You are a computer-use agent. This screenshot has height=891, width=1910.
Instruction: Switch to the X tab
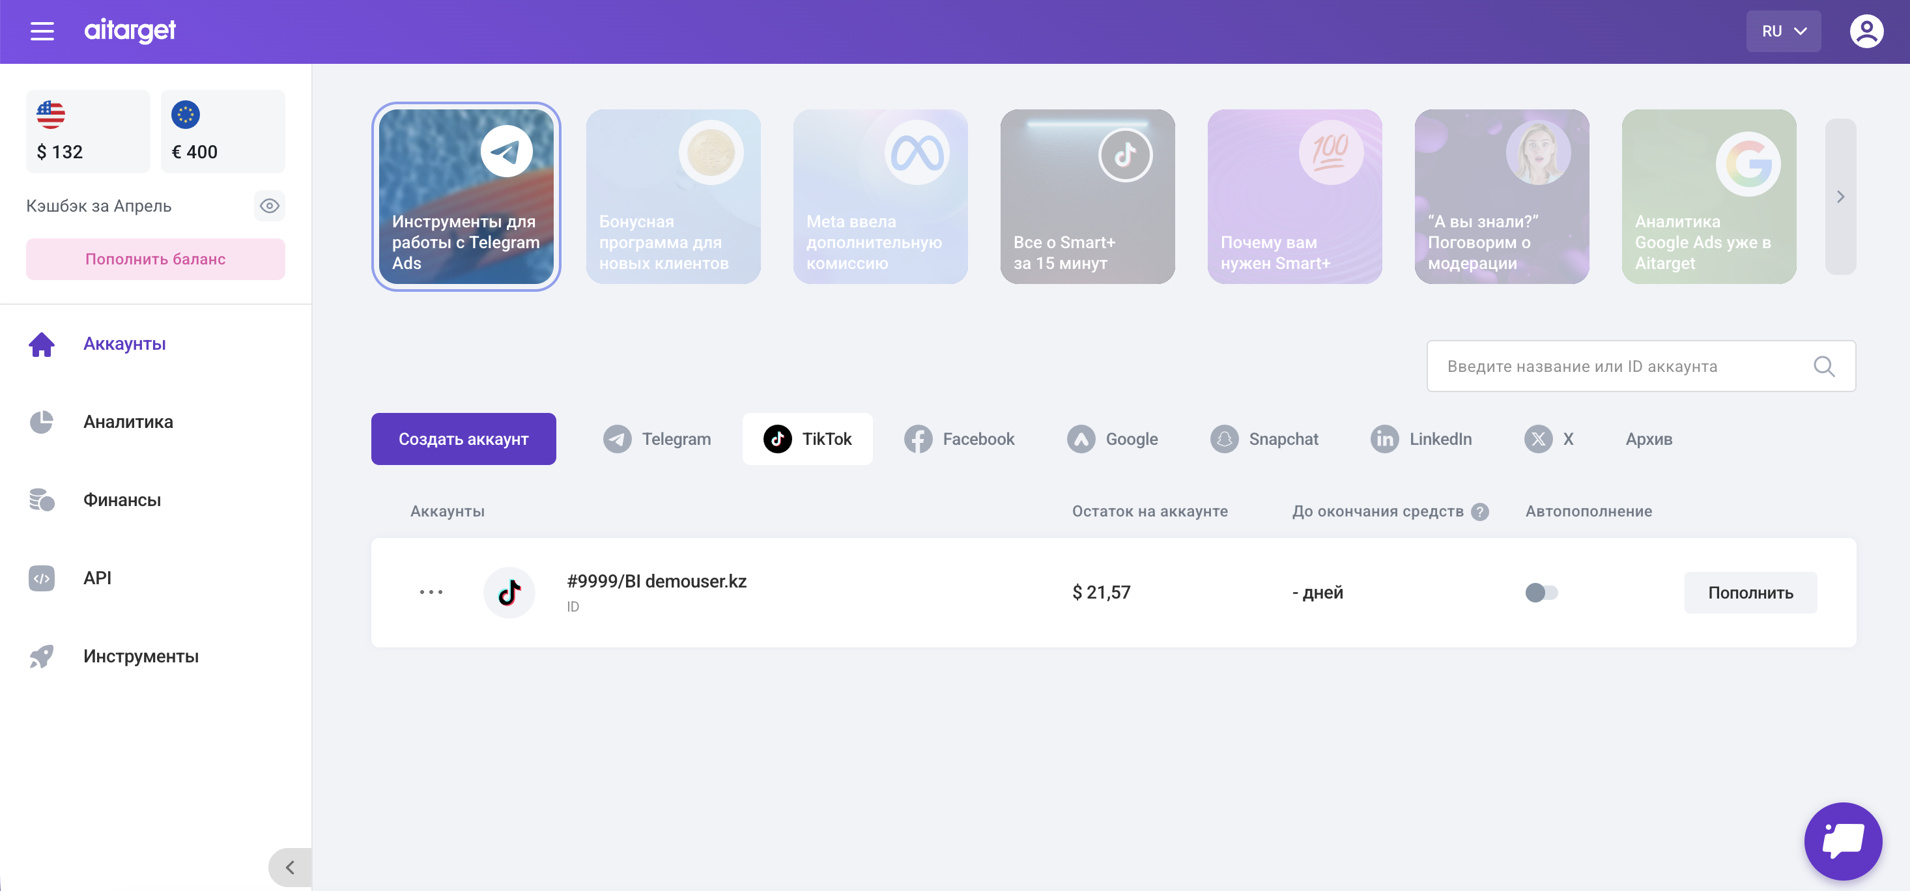click(1549, 439)
